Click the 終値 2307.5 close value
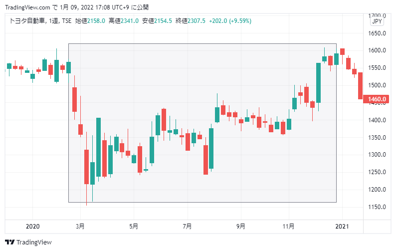This screenshot has height=251, width=396. point(191,21)
